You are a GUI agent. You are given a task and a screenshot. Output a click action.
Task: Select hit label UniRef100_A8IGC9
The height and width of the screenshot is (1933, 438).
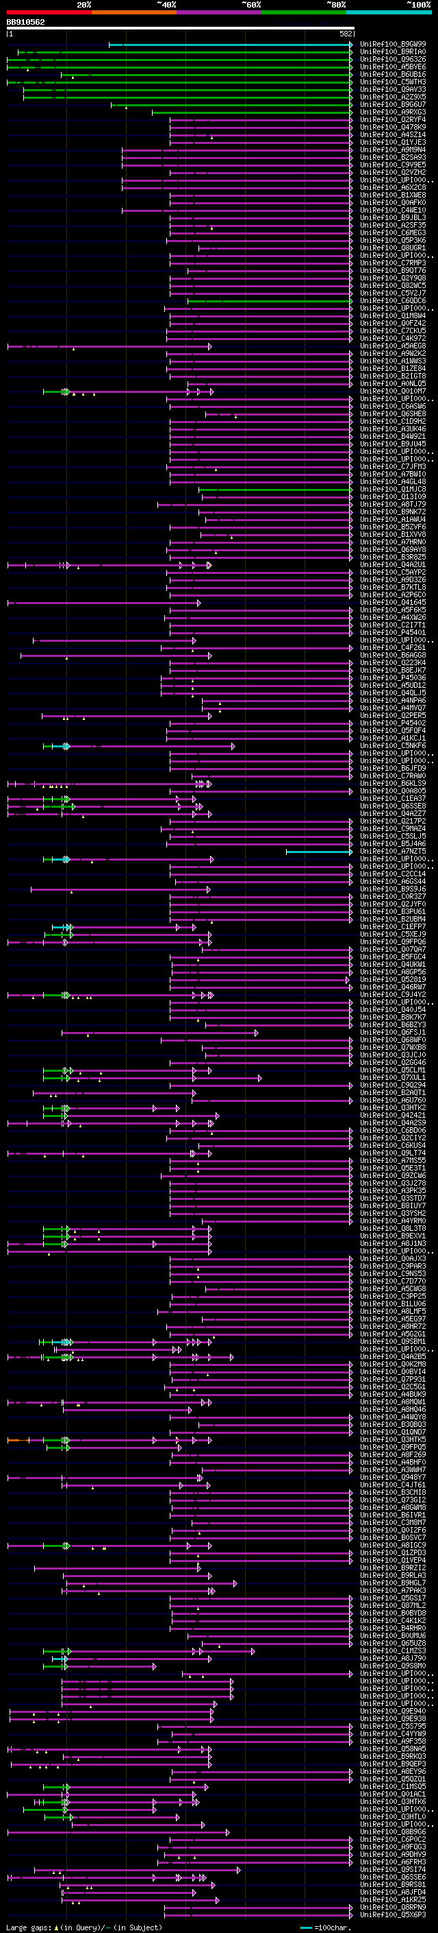click(393, 1545)
